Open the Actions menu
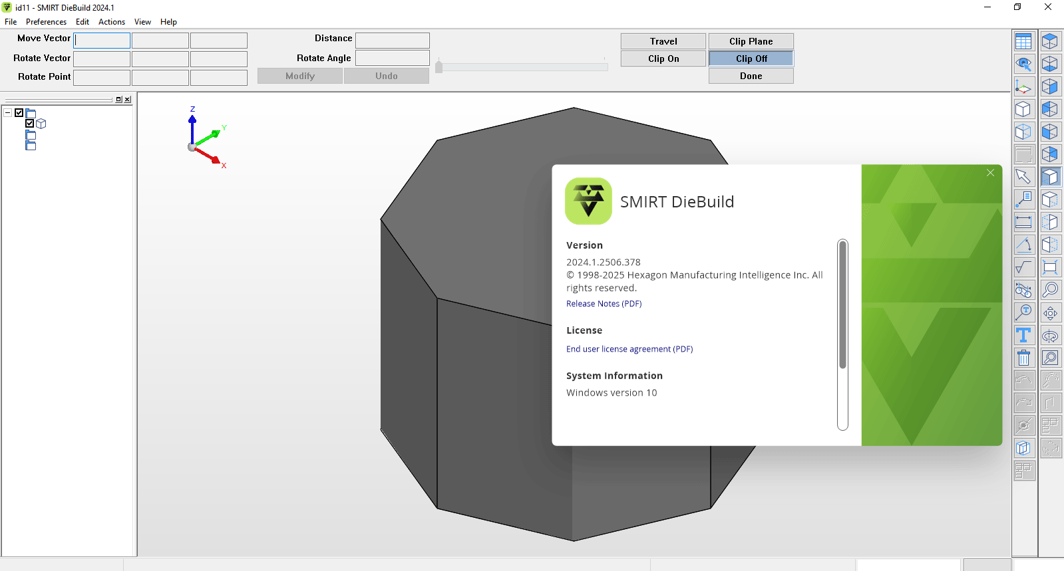 [x=112, y=22]
